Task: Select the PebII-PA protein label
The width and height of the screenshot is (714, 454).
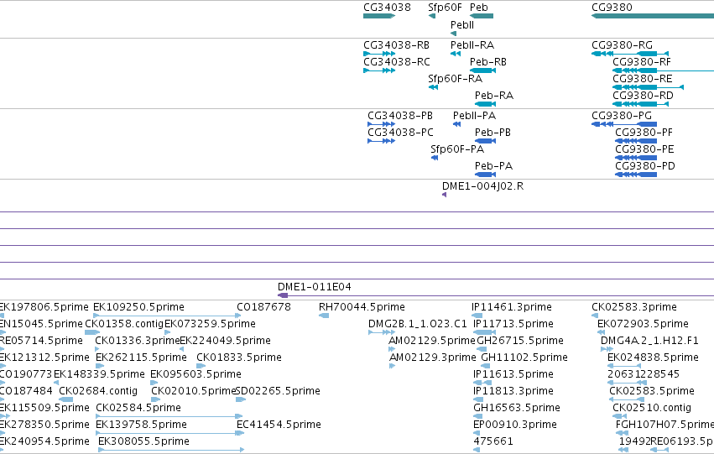Action: [474, 116]
